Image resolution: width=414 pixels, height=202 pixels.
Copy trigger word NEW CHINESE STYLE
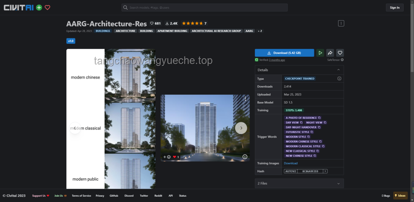(x=315, y=156)
